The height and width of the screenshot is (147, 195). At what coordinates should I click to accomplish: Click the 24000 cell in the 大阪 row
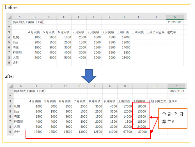[140, 127]
